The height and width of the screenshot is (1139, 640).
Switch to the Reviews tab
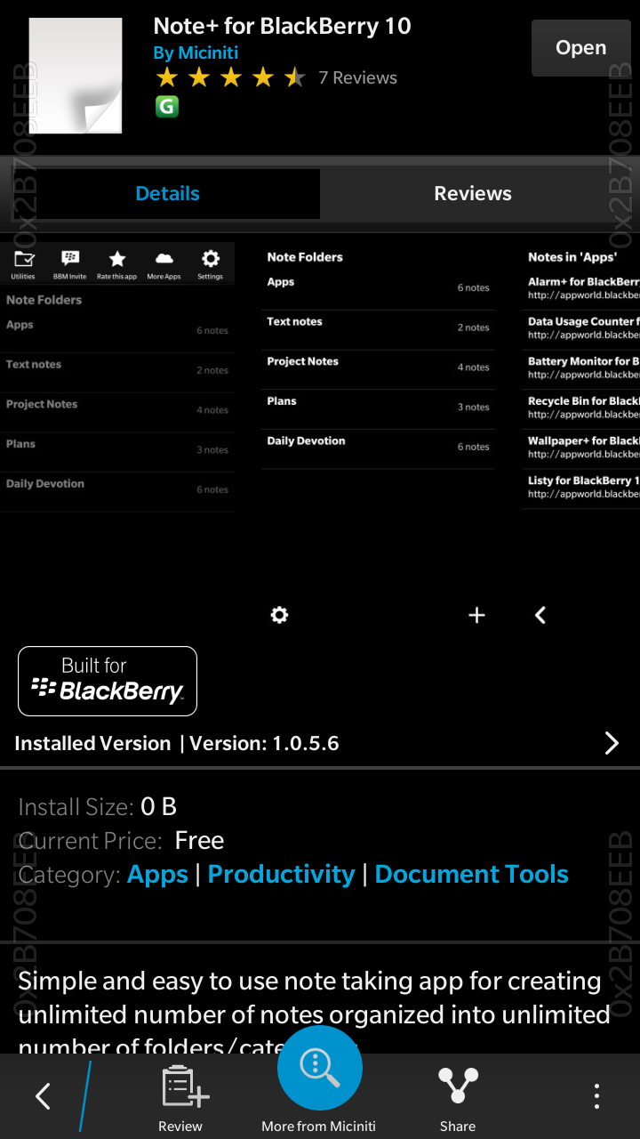472,194
